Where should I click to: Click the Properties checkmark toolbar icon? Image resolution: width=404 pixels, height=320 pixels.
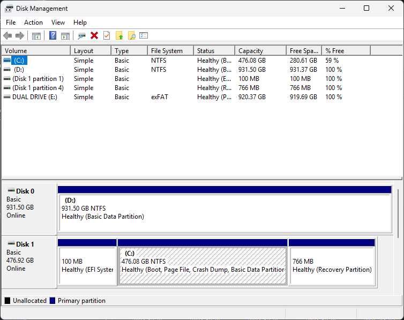click(107, 36)
